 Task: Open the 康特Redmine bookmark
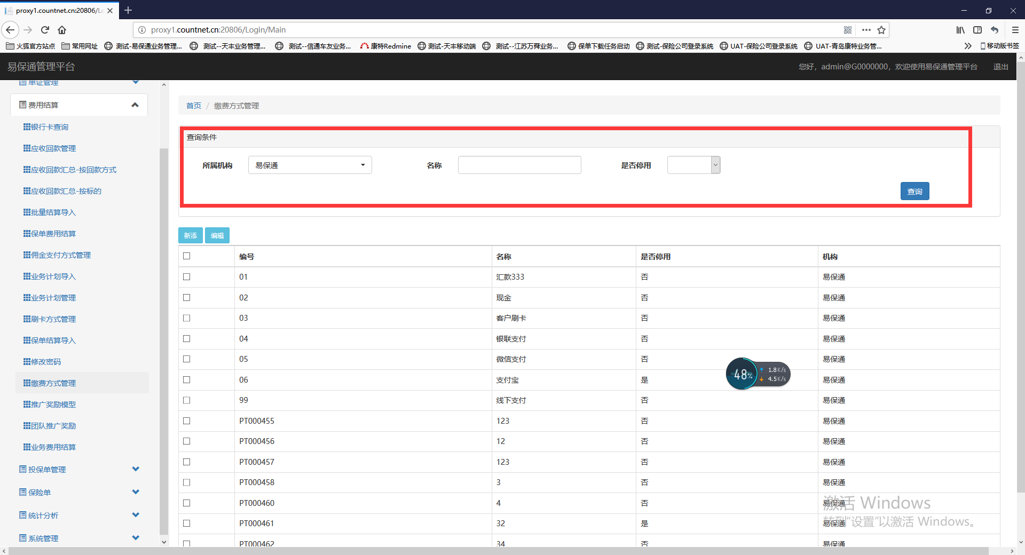[385, 46]
